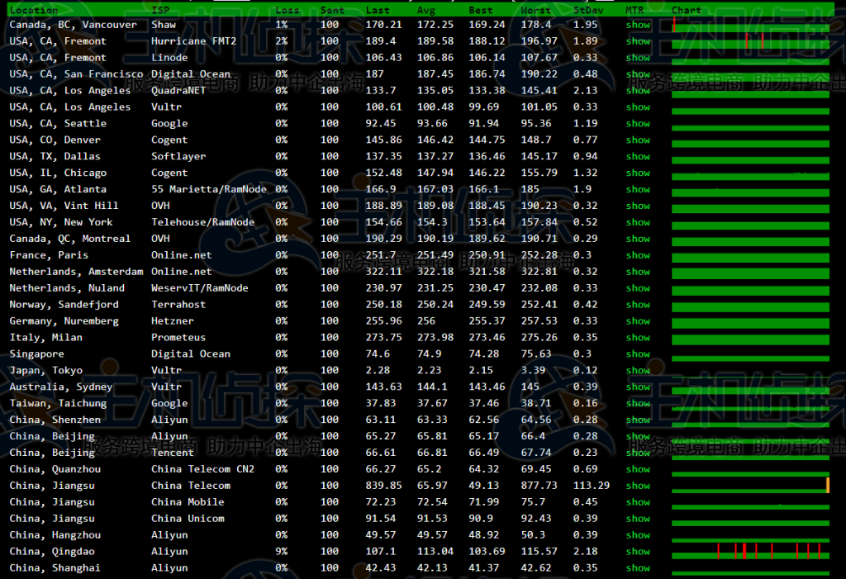Click the Hurricane FMT2 chart bar
The width and height of the screenshot is (846, 579).
click(x=749, y=41)
